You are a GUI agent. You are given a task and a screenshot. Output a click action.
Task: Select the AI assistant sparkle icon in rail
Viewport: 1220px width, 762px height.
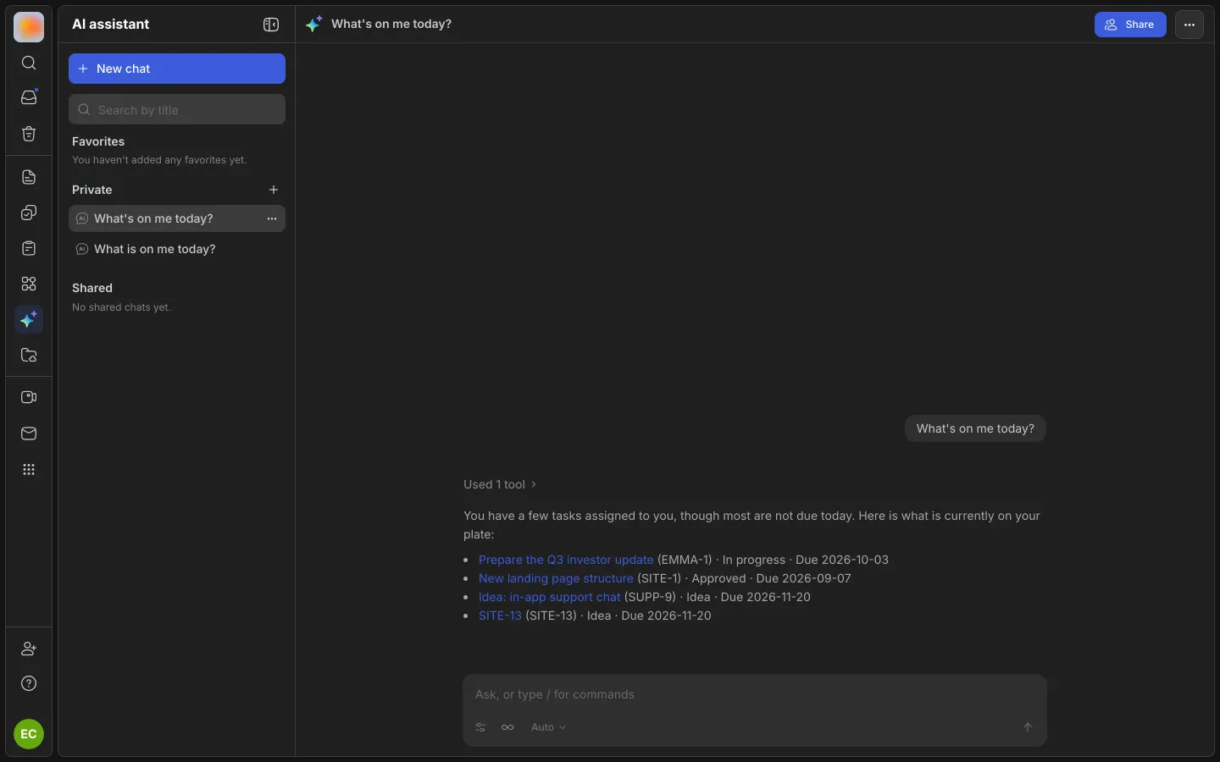[x=29, y=319]
